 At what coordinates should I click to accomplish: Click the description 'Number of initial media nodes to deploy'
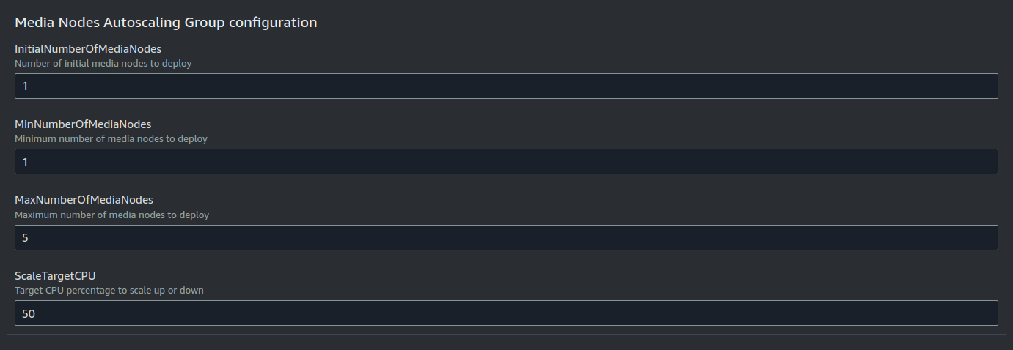(103, 64)
